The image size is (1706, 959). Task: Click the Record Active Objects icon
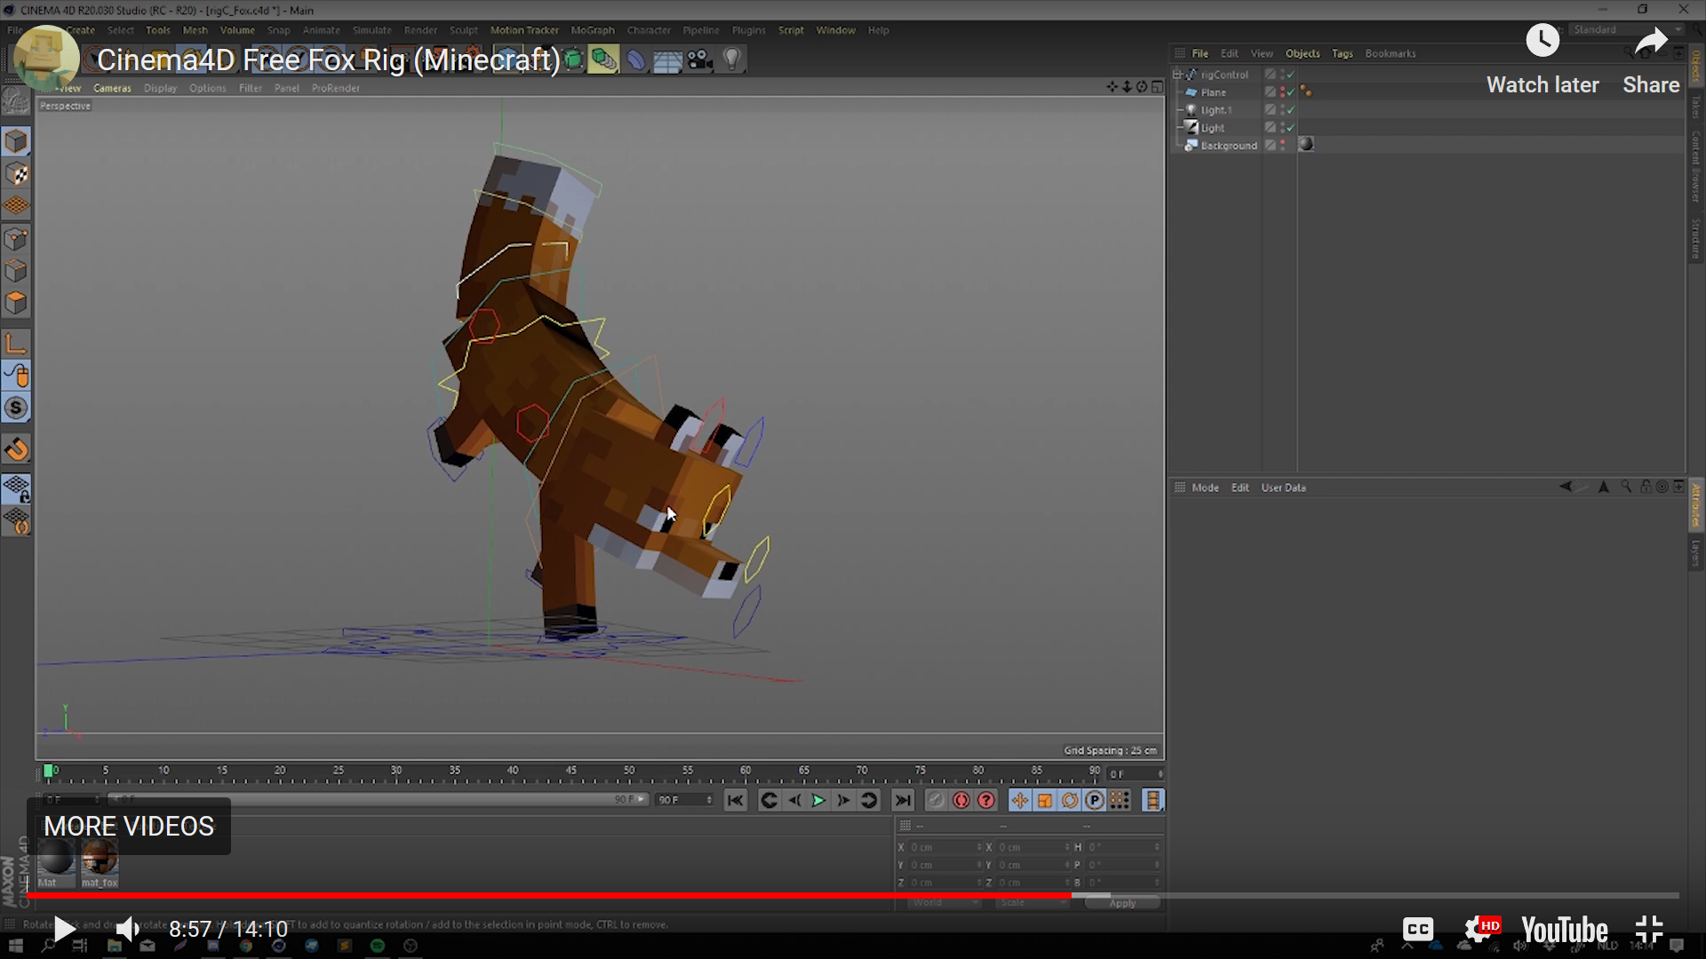coord(936,800)
